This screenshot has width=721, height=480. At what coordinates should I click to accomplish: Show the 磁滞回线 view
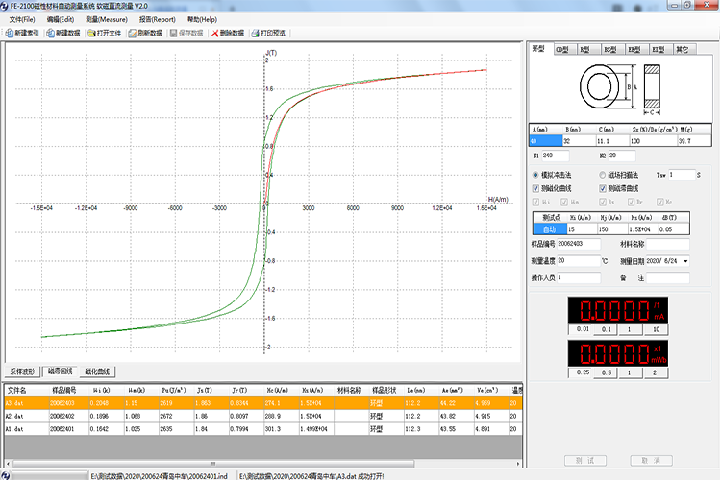click(61, 372)
